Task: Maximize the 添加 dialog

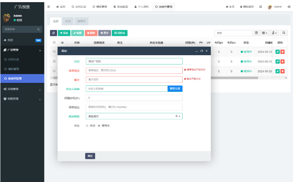Action: coord(202,51)
